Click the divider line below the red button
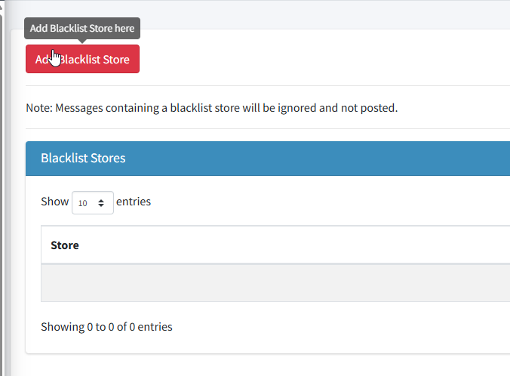This screenshot has width=510, height=376. click(264, 85)
